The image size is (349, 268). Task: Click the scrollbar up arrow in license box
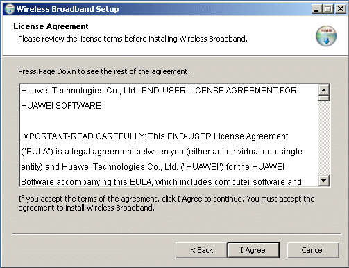coord(324,90)
